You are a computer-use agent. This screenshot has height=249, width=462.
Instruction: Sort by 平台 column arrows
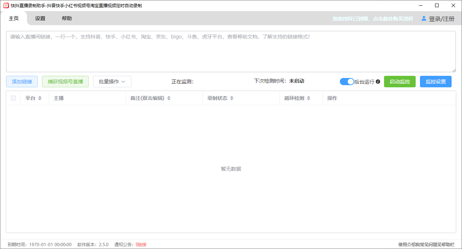(40, 98)
